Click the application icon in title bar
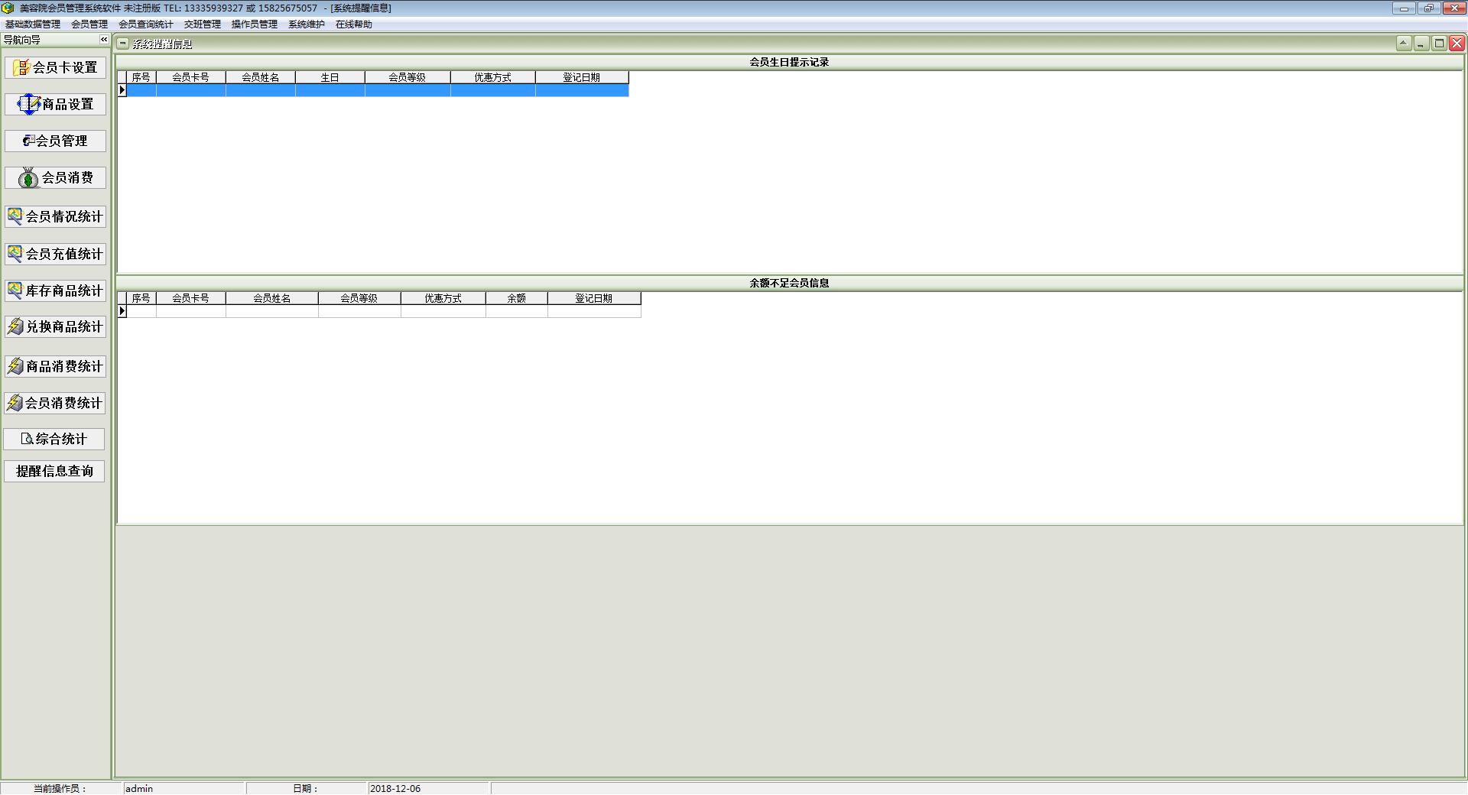 8,8
